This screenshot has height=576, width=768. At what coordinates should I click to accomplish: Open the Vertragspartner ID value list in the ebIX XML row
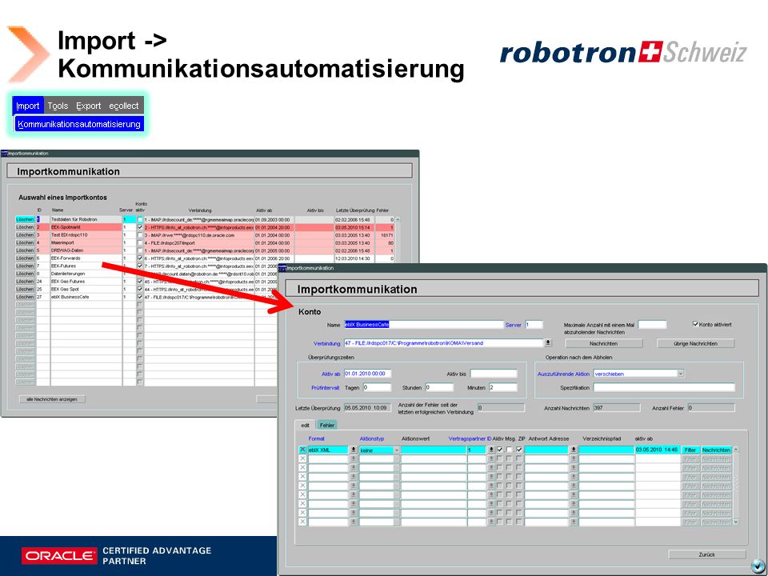(490, 450)
